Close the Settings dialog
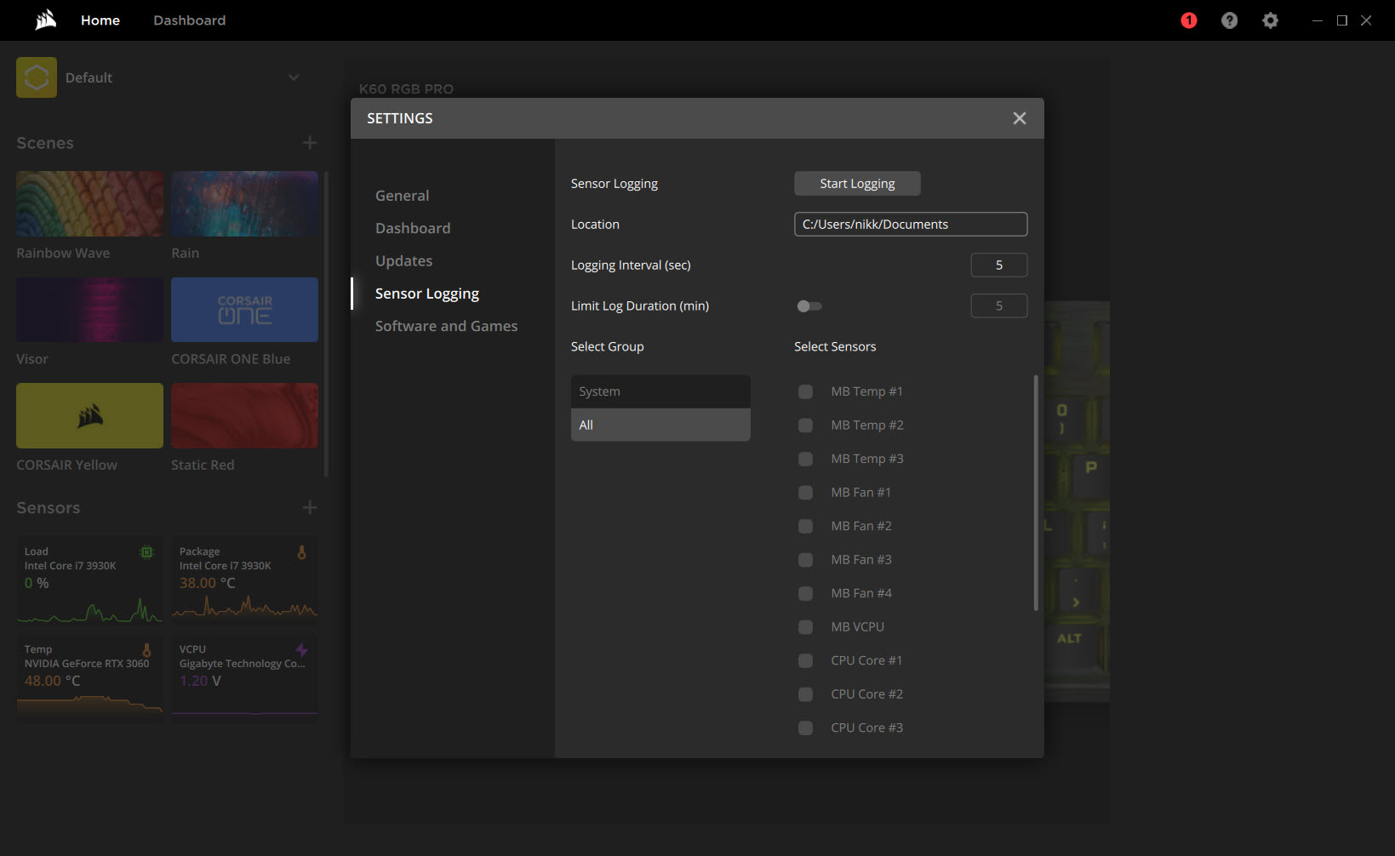The width and height of the screenshot is (1395, 856). coord(1020,118)
